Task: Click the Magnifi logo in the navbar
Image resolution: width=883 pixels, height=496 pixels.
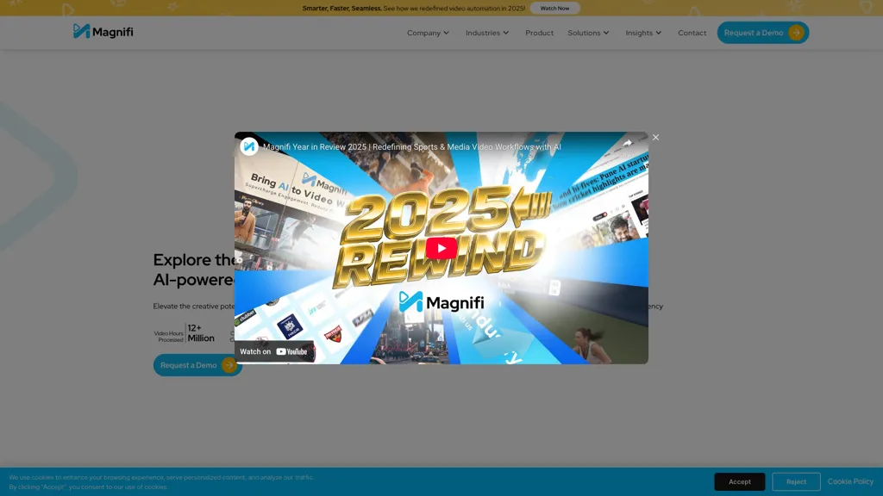Action: (103, 32)
